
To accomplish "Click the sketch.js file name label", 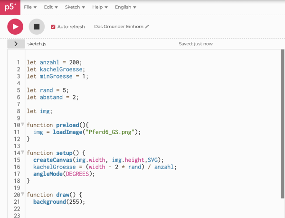I will point(37,44).
